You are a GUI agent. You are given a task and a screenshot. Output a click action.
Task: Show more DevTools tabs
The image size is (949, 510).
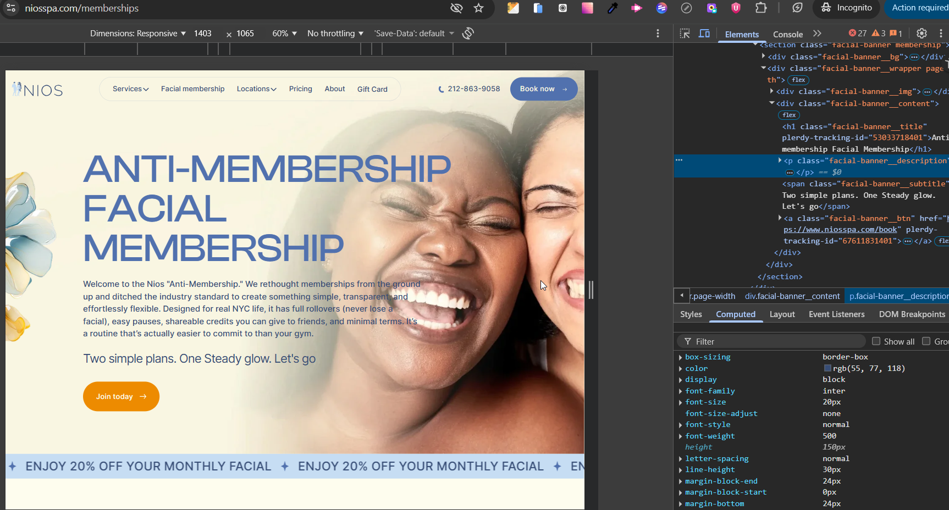tap(818, 34)
